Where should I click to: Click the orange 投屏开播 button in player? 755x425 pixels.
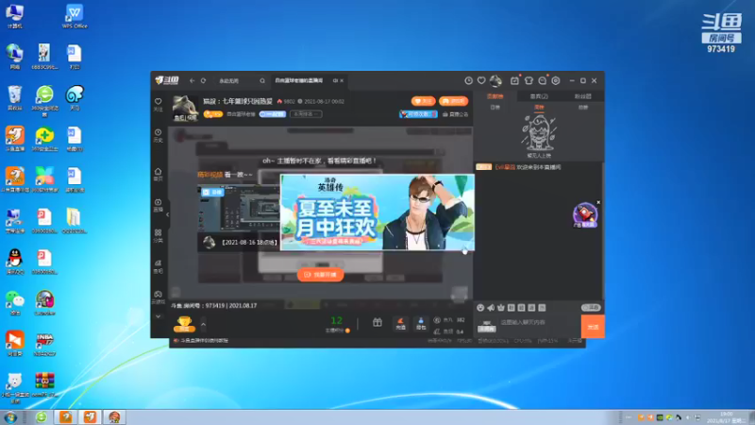pyautogui.click(x=320, y=275)
